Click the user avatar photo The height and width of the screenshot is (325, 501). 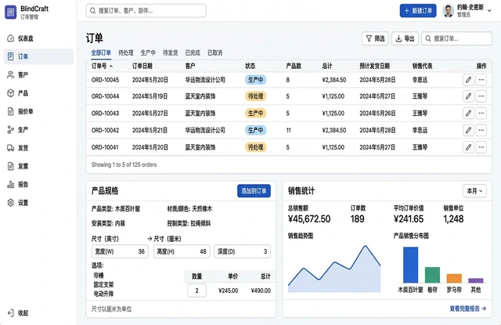(449, 11)
